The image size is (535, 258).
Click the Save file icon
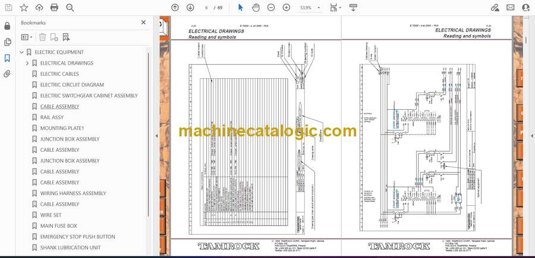coord(8,8)
